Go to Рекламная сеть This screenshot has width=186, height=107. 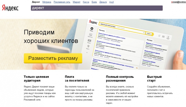click(x=62, y=2)
